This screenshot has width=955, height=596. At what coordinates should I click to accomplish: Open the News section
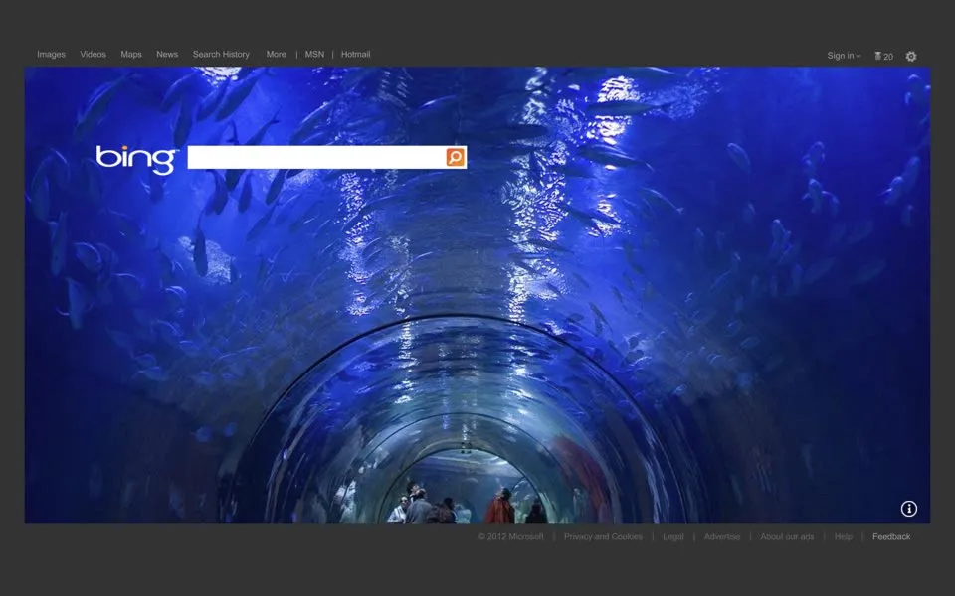pos(167,54)
